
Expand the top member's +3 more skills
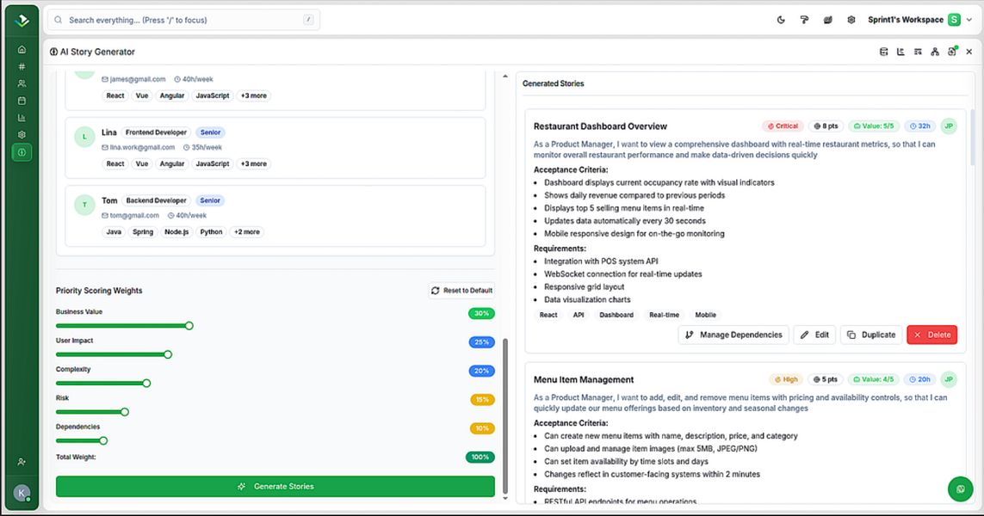tap(253, 96)
